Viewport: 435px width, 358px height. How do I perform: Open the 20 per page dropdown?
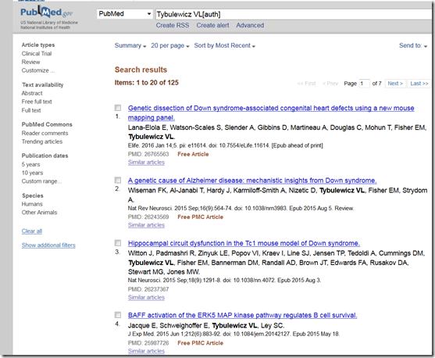tap(170, 45)
